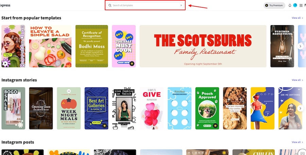The image size is (306, 155).
Task: Select the Certificate of Recognition template
Action: [x=92, y=46]
